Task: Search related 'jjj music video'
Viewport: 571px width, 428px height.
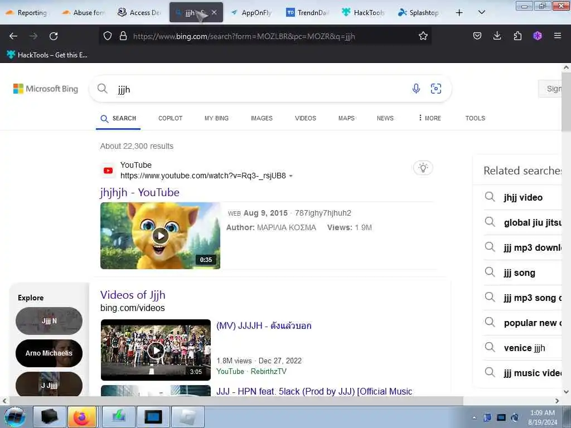Action: (x=523, y=373)
